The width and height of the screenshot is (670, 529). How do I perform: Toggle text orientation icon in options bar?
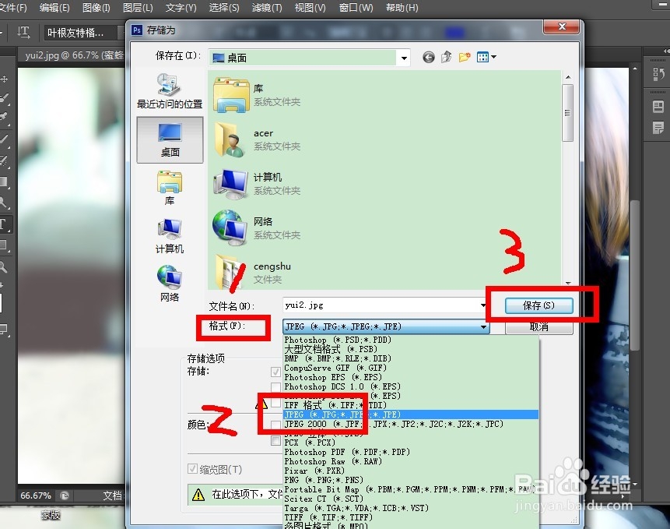(23, 33)
